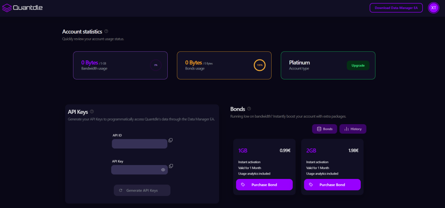The image size is (445, 208).
Task: Click the Account statistics heading
Action: [x=82, y=31]
